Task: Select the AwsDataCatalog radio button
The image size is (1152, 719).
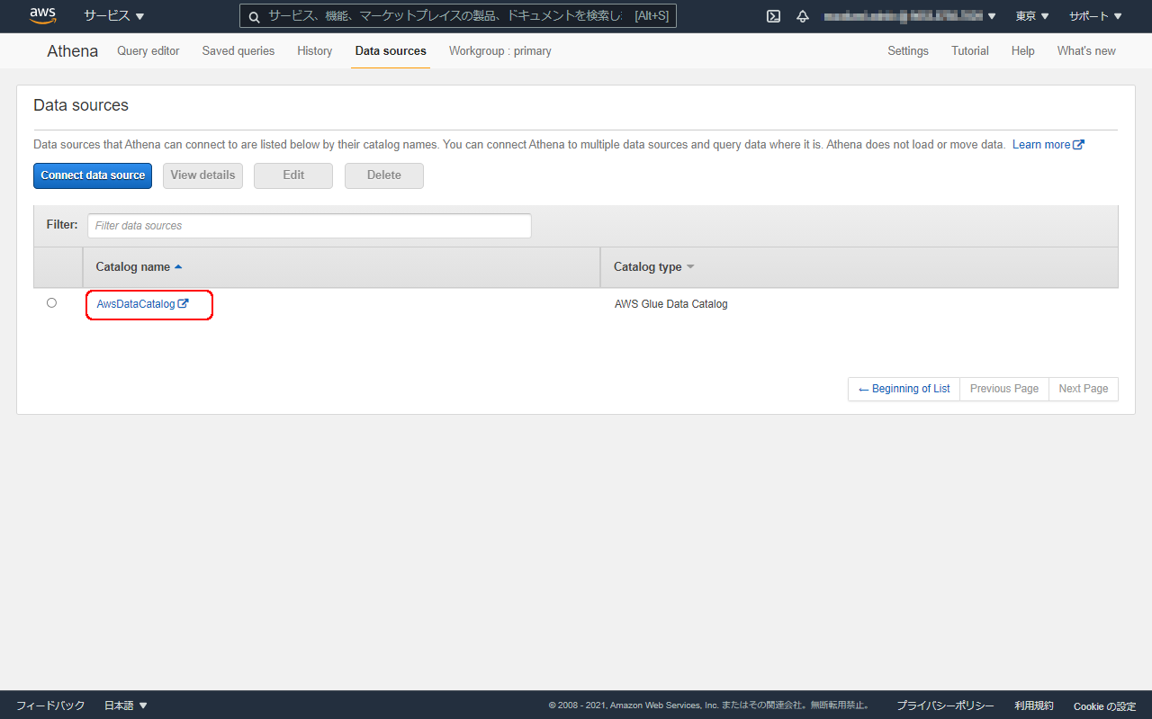Action: pyautogui.click(x=51, y=303)
